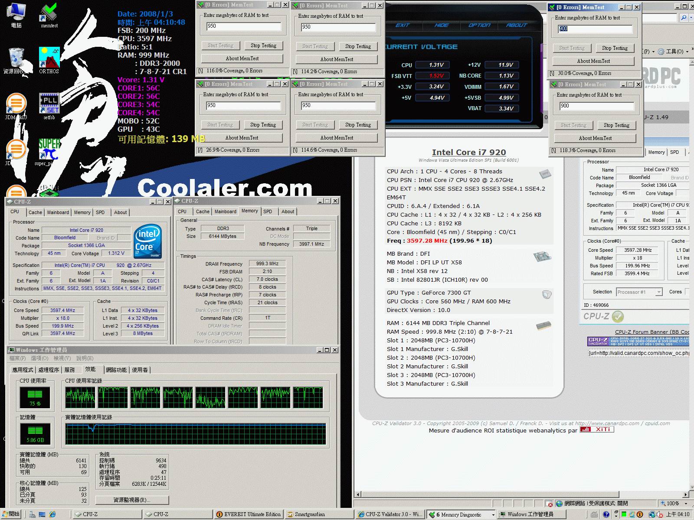
Task: Click the blue help icon in system tray
Action: tap(606, 514)
